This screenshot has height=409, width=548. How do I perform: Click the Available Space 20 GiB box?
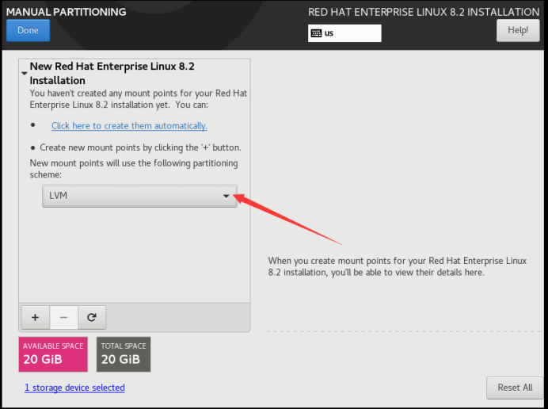click(x=53, y=354)
